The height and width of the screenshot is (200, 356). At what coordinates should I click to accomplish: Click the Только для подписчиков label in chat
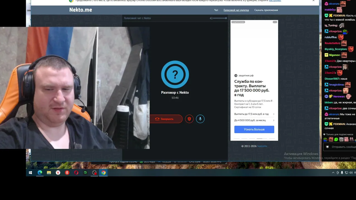click(339, 134)
